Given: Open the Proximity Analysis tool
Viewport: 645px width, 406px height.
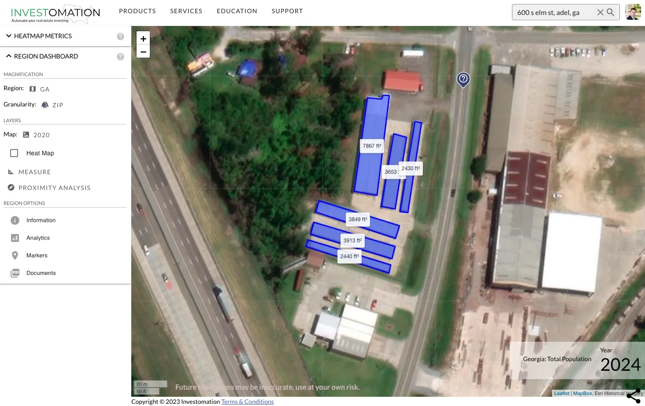Looking at the screenshot, I should [x=54, y=188].
